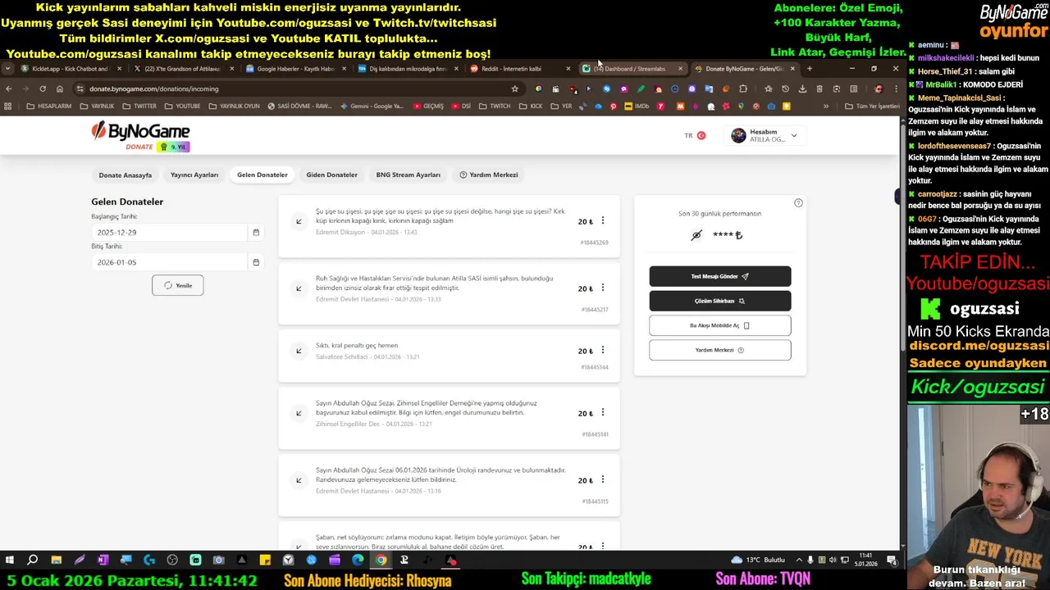Click the Bitiş Tarihi date field 2026-01-05
The image size is (1050, 590).
point(168,262)
